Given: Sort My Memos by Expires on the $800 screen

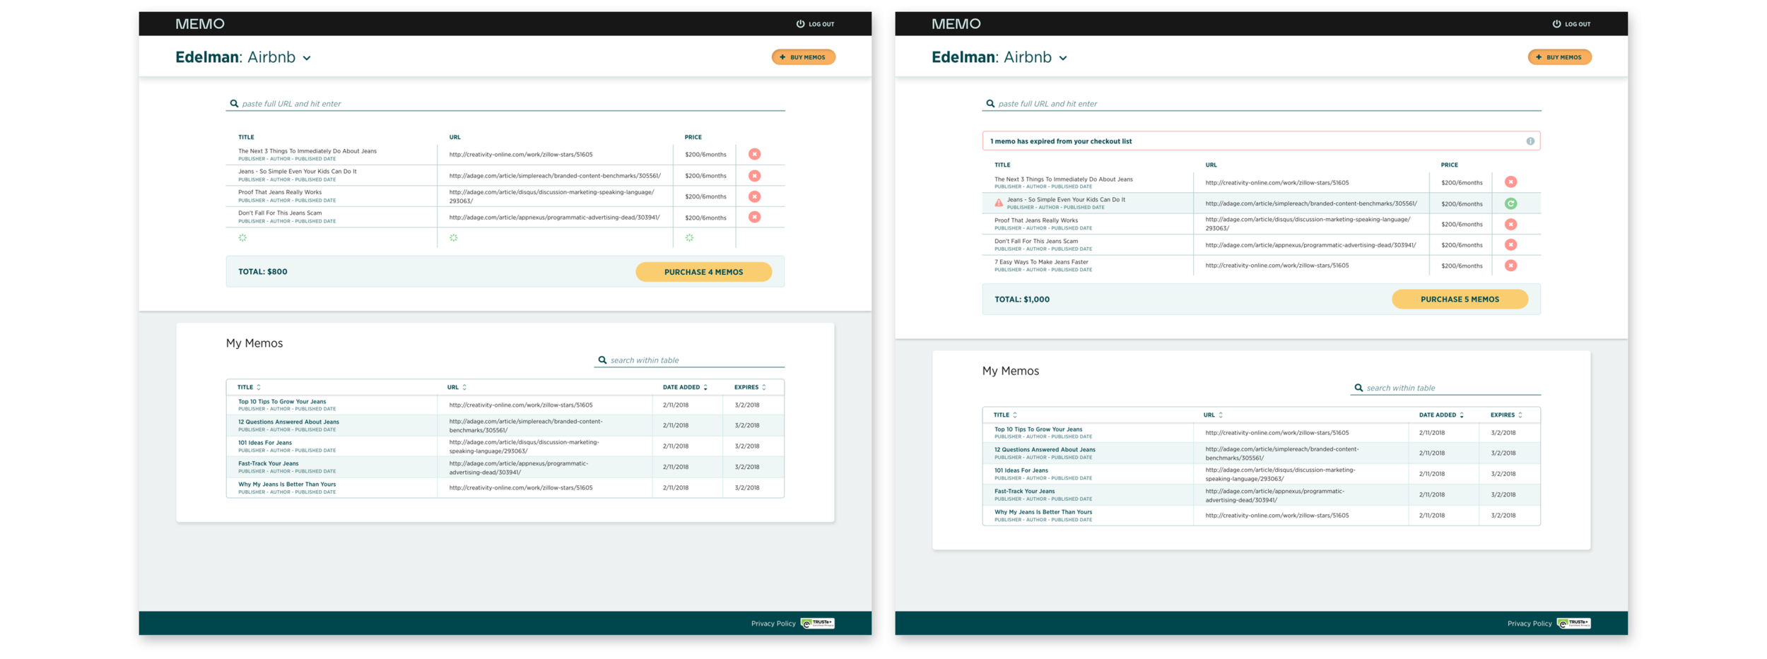Looking at the screenshot, I should click(764, 387).
